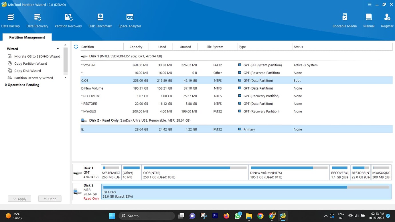Select the E:(FAT32) block in the disk map
Screen dimensions: 395x222
(246, 191)
